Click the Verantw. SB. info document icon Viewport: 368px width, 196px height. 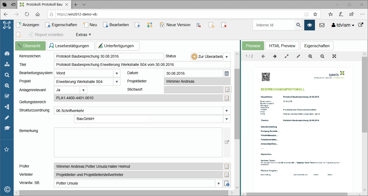pyautogui.click(x=227, y=183)
